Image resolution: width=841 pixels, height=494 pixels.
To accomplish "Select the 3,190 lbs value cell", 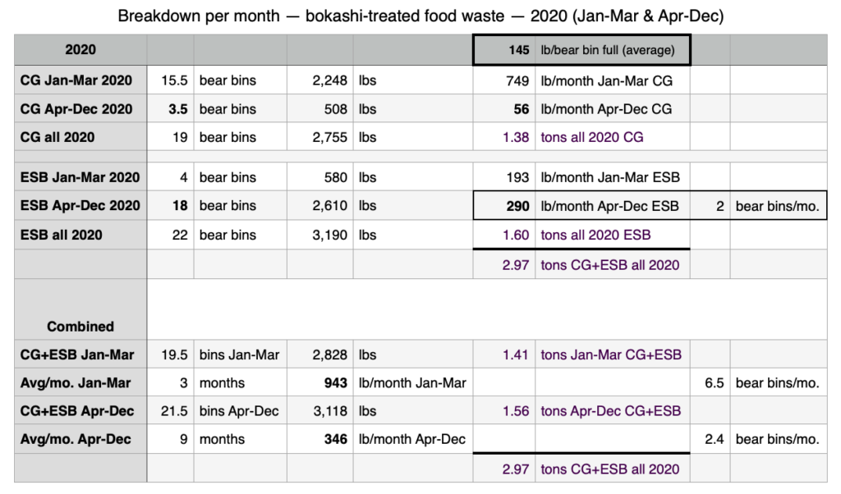I will pyautogui.click(x=320, y=235).
